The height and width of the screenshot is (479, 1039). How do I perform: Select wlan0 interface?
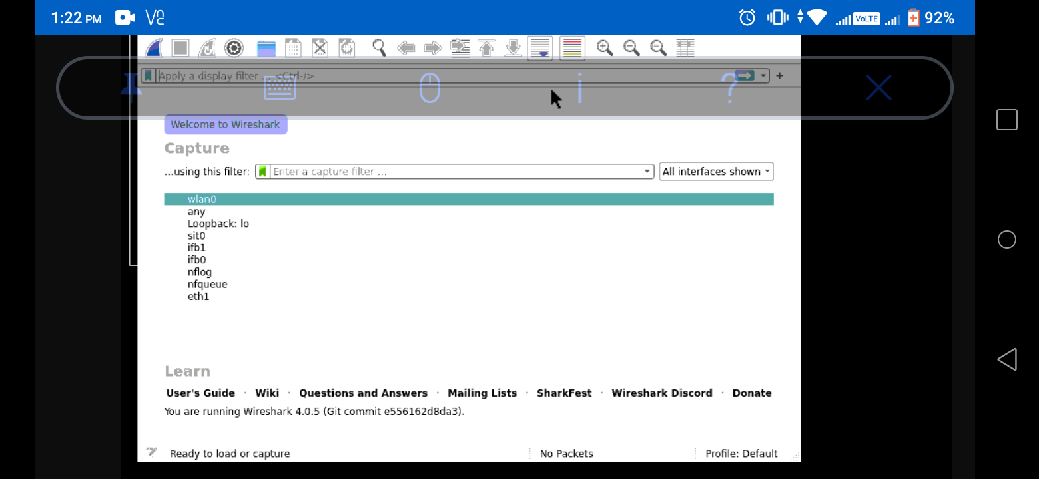tap(469, 199)
